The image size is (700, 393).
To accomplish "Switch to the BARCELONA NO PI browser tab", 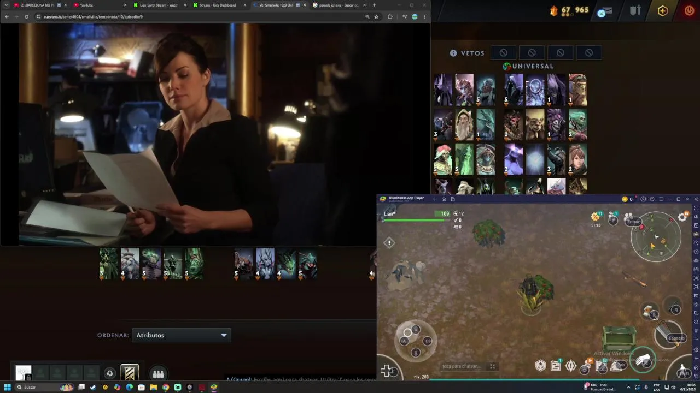I will [x=39, y=5].
